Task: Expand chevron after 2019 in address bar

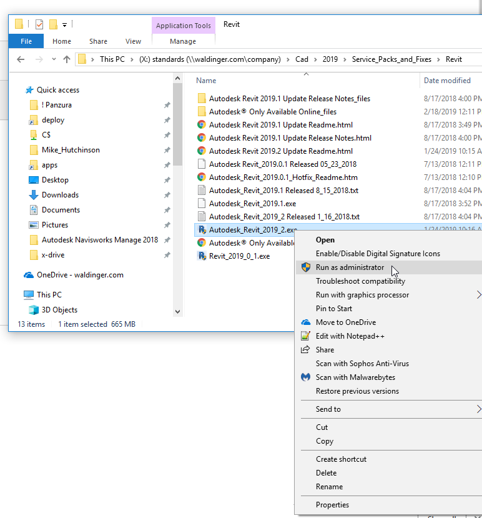Action: tap(345, 59)
